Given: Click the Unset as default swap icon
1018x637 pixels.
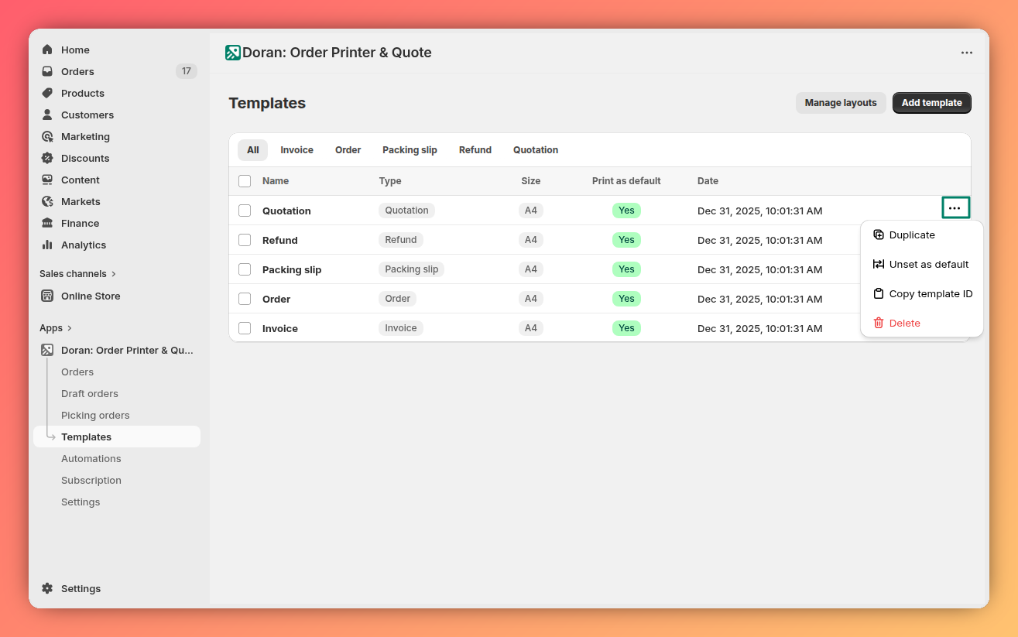Looking at the screenshot, I should pyautogui.click(x=879, y=264).
